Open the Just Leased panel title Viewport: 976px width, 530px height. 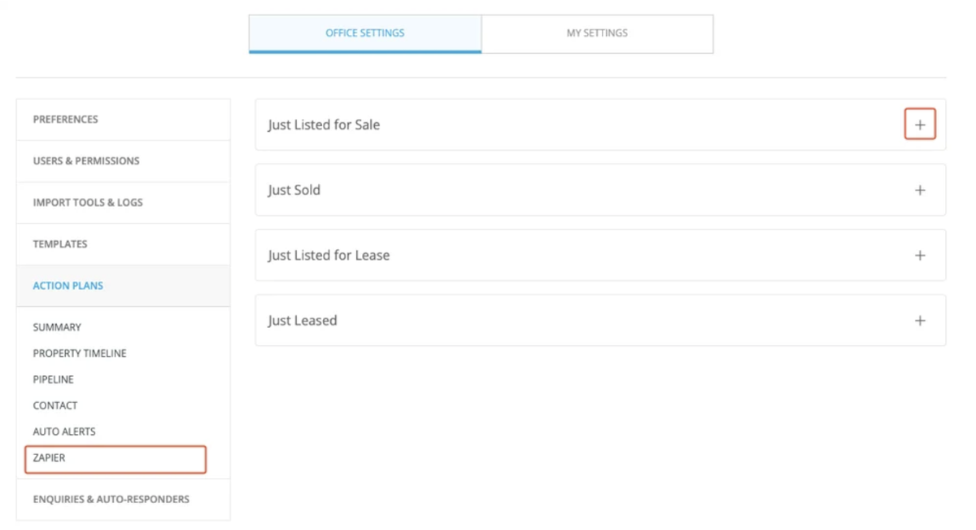tap(303, 320)
